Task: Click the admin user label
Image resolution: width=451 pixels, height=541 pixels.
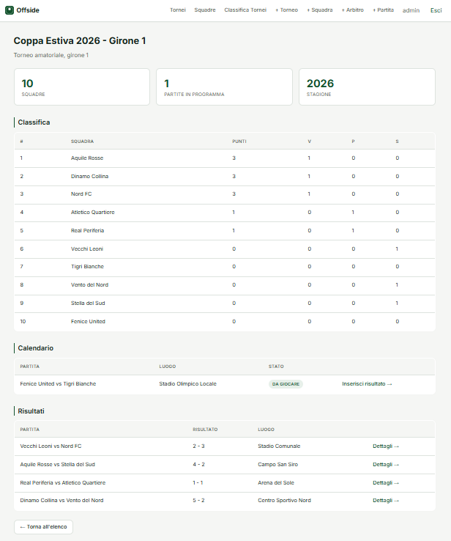Action: pyautogui.click(x=411, y=10)
